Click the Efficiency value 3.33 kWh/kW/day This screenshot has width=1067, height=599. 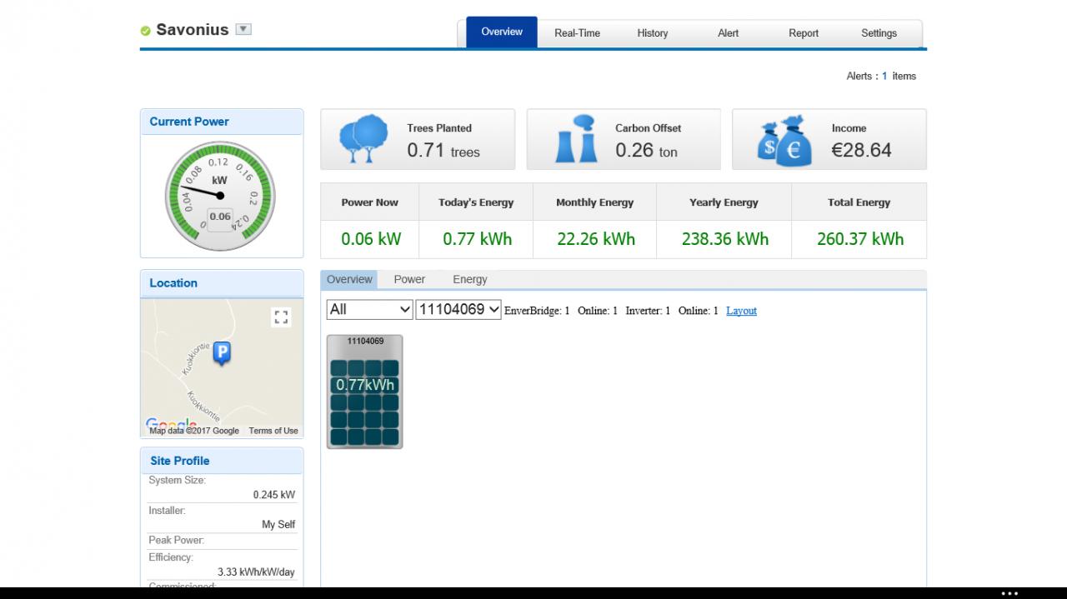[256, 572]
